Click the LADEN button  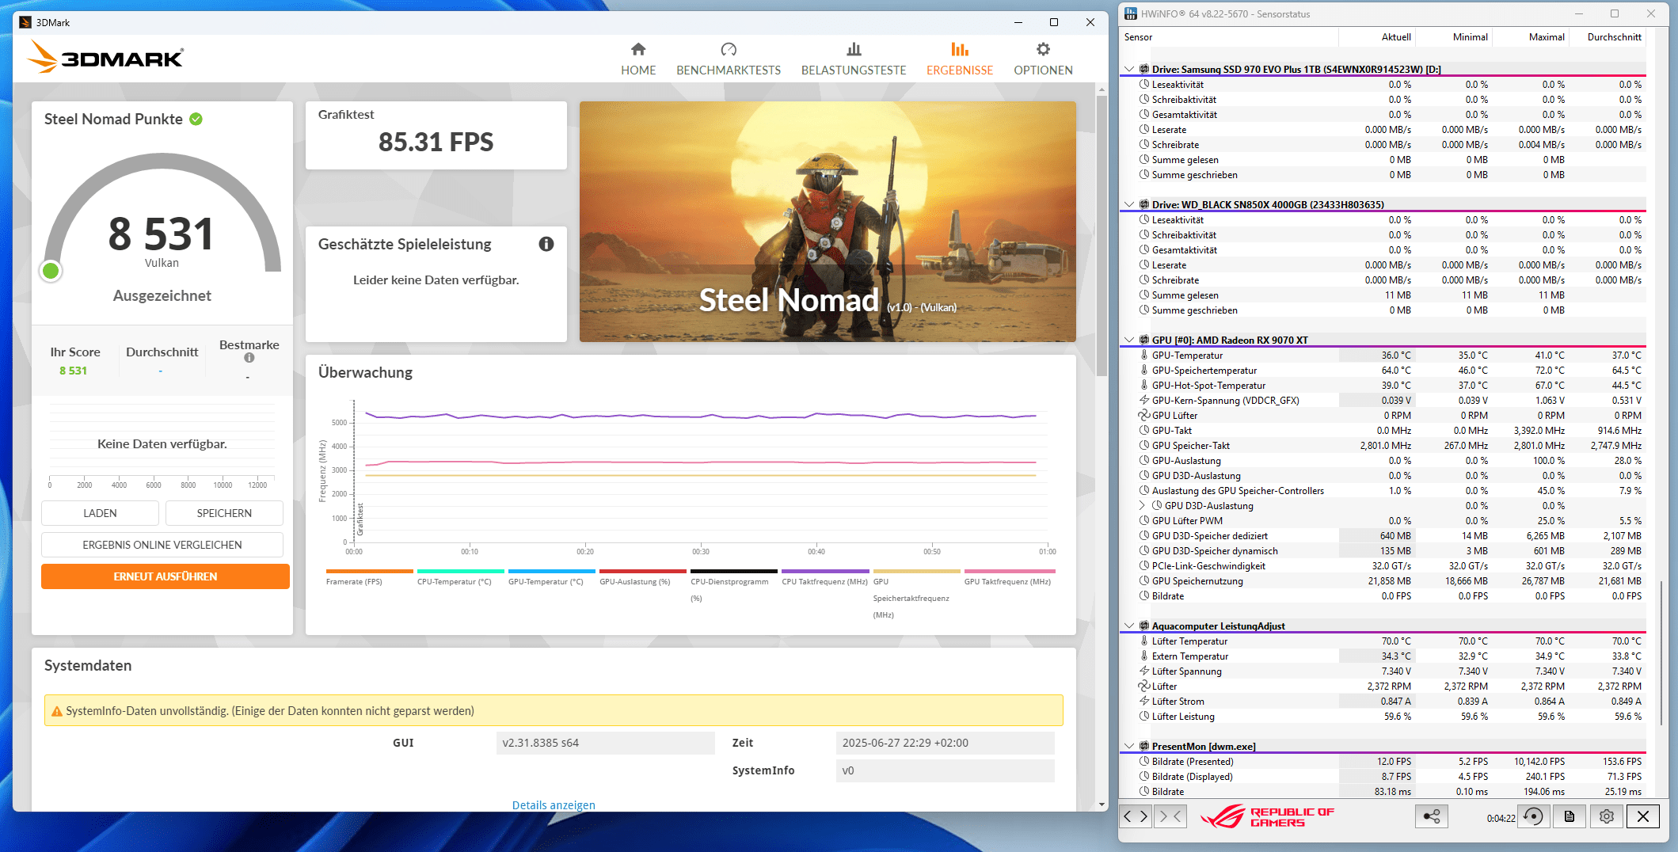(x=100, y=513)
